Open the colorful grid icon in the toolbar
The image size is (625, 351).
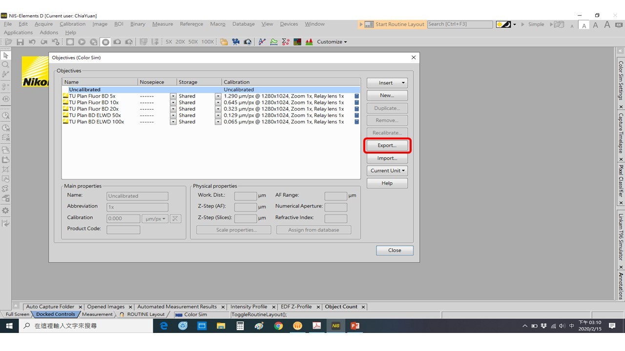tap(297, 42)
